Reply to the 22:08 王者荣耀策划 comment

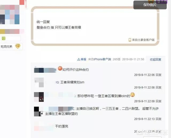tap(158, 87)
